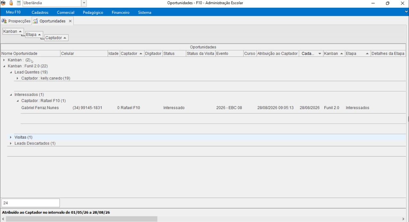Image resolution: width=409 pixels, height=222 pixels.
Task: Click the Status da Visita column header
Action: click(200, 53)
